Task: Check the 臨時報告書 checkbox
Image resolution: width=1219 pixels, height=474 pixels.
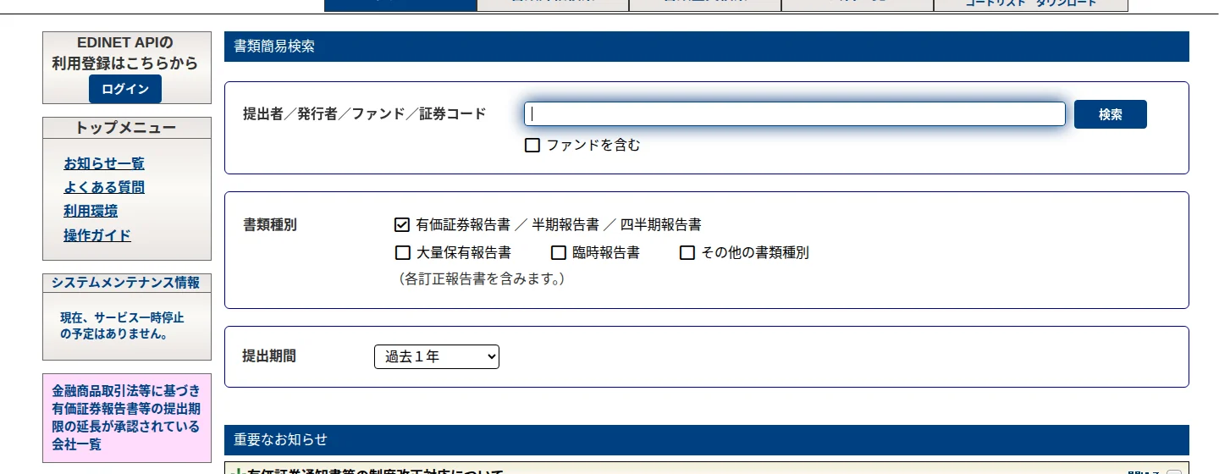Action: [x=559, y=252]
